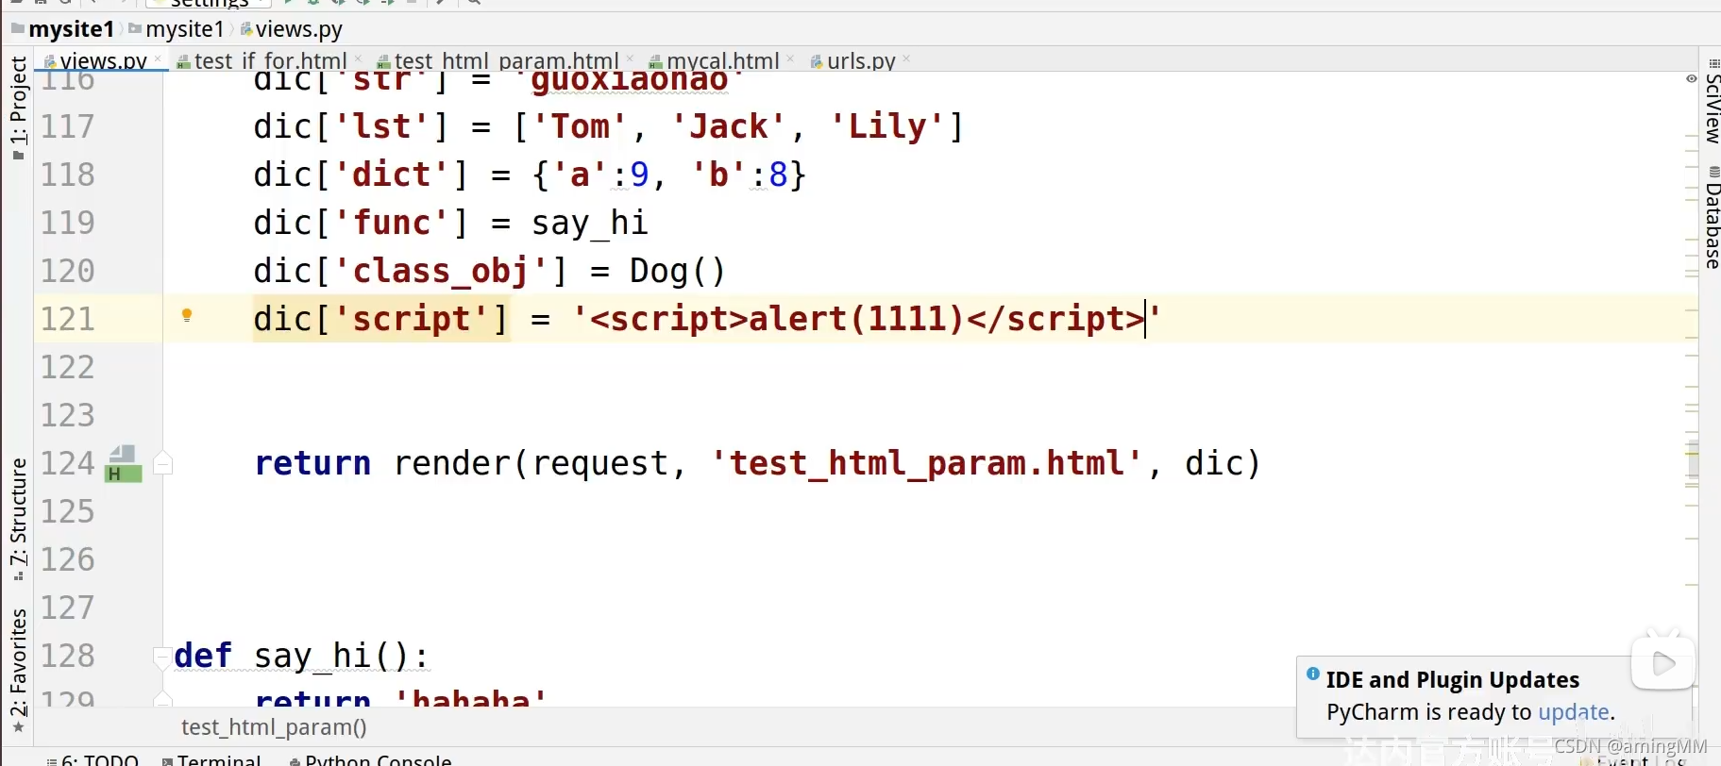Click line number 124 in the gutter
The height and width of the screenshot is (766, 1721).
tap(68, 463)
